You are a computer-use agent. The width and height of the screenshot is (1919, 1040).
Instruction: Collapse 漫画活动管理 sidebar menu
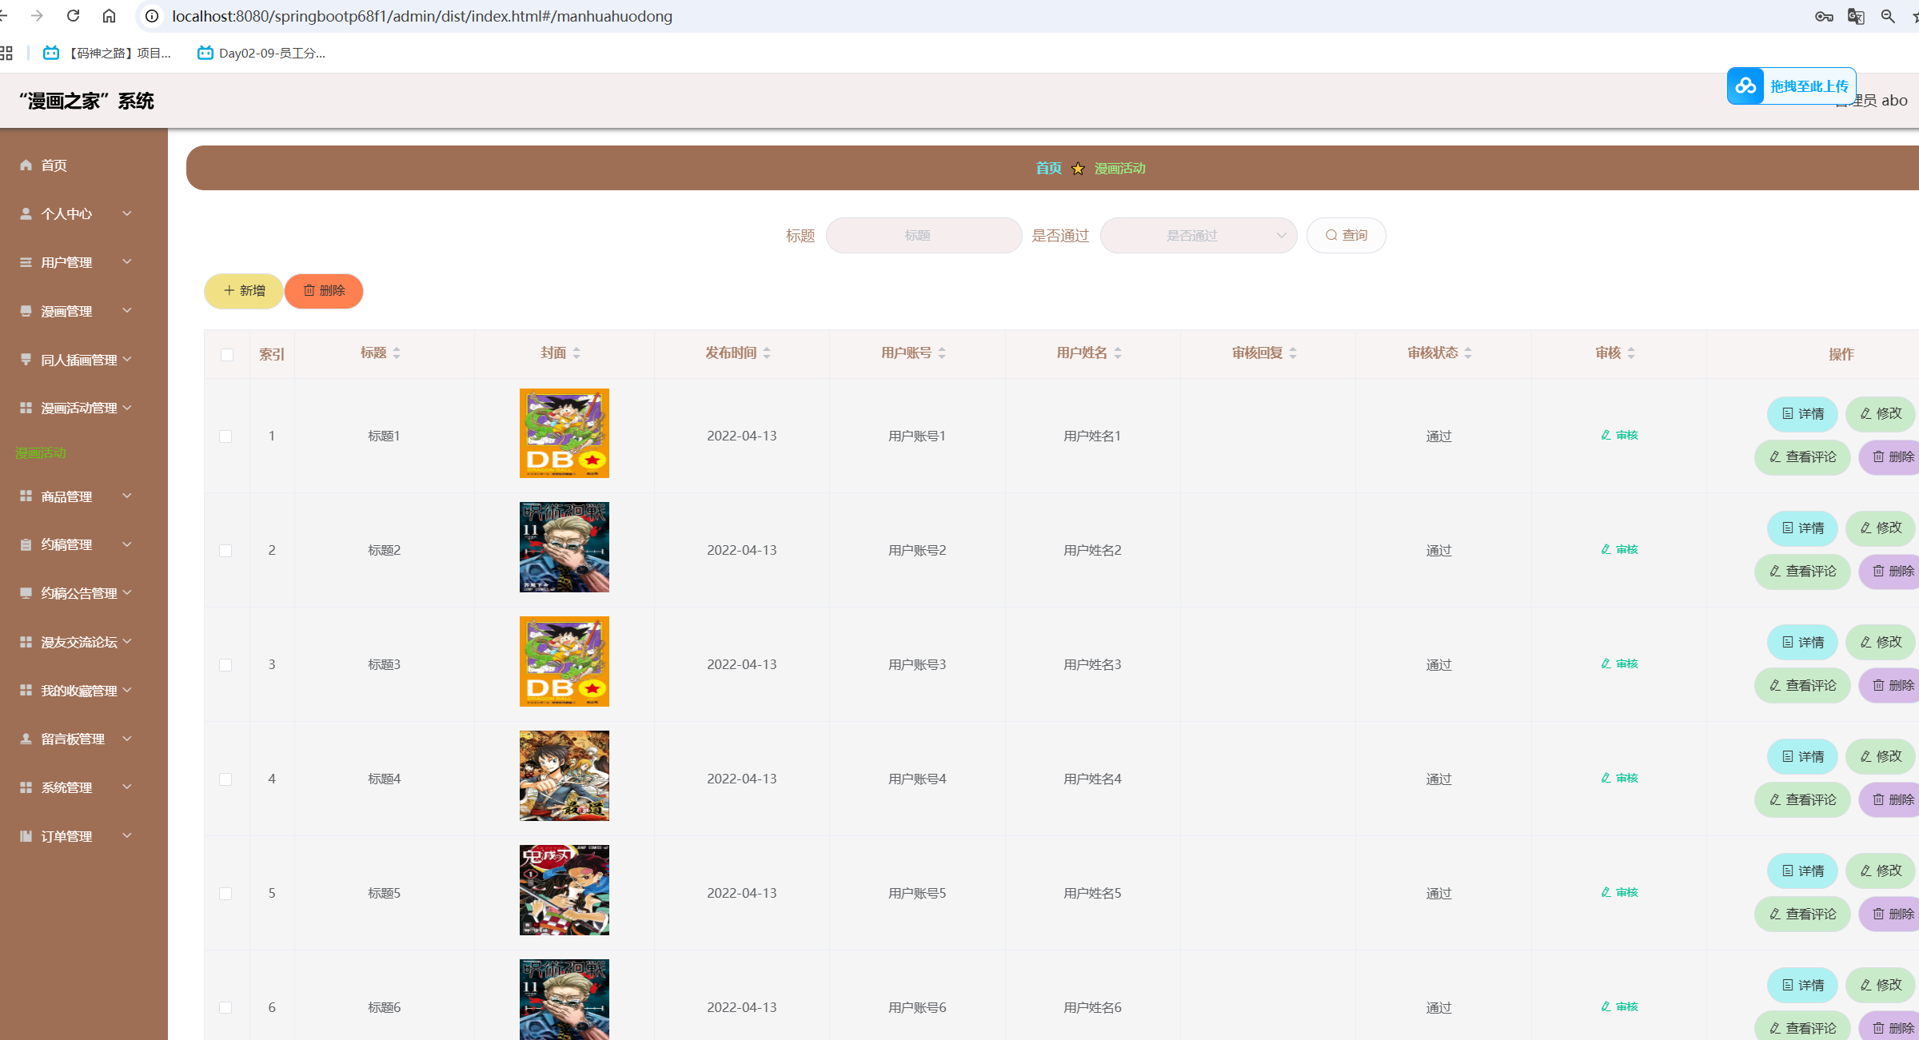[84, 408]
